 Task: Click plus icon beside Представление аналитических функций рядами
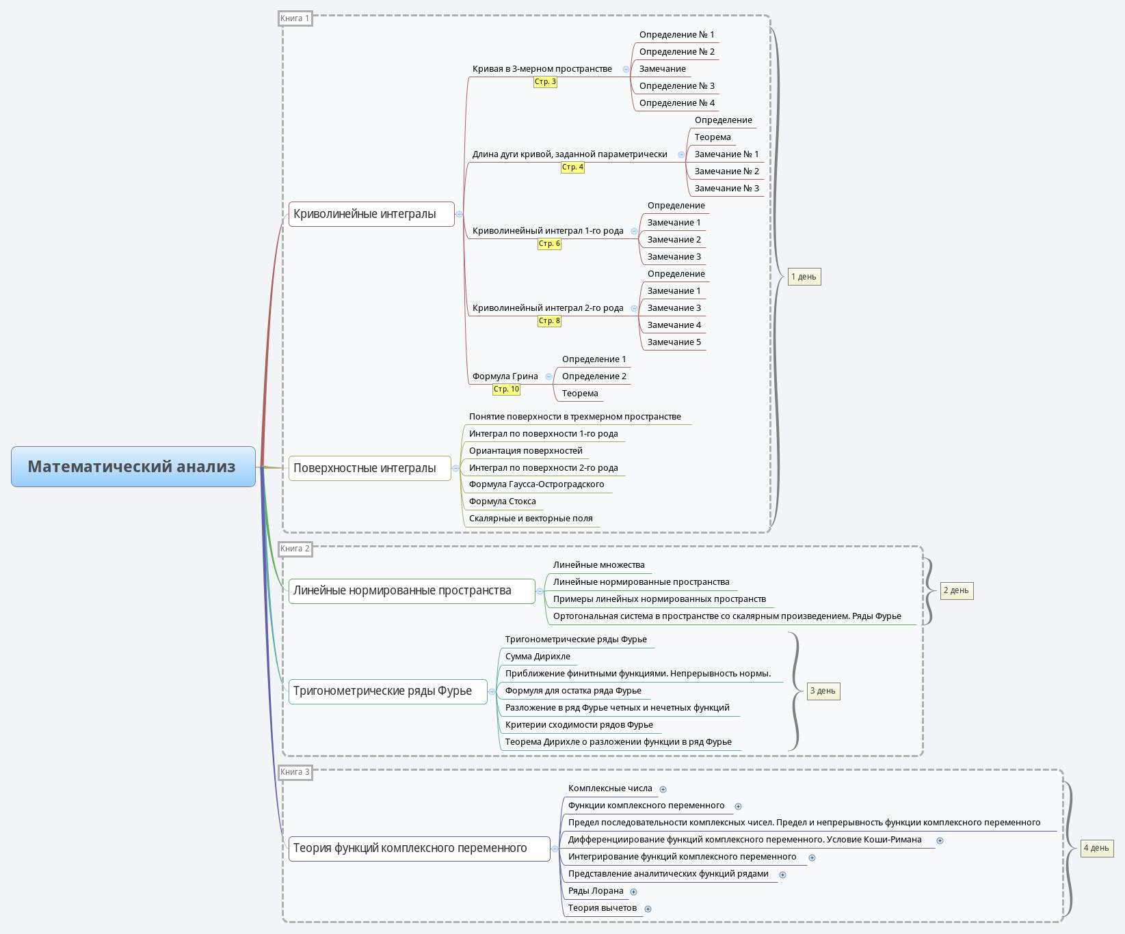(x=782, y=875)
